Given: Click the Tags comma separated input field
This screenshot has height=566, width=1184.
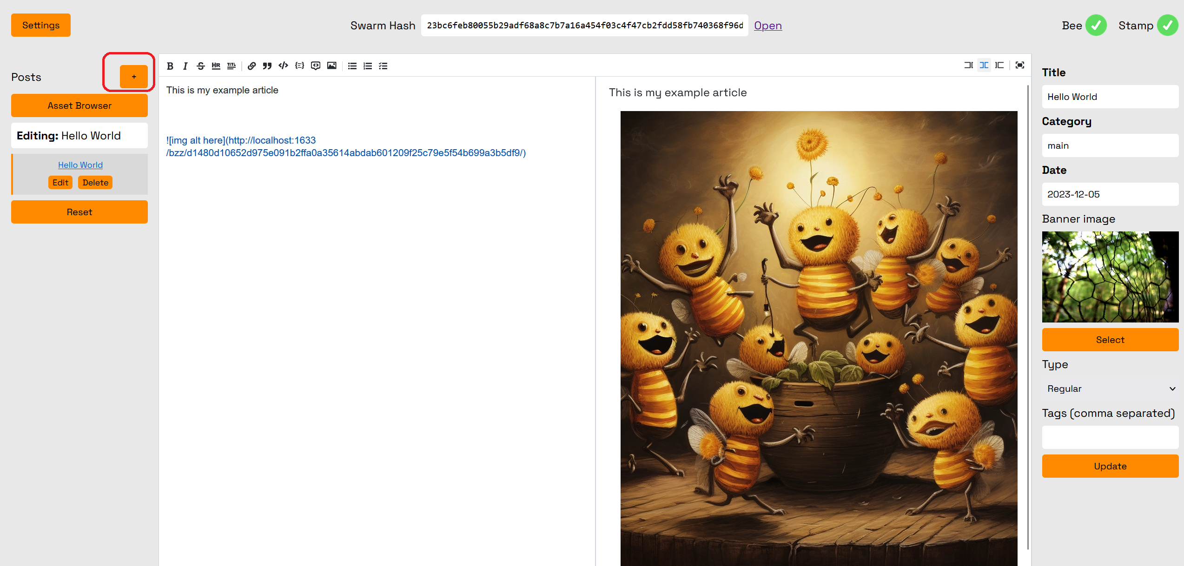Looking at the screenshot, I should point(1110,437).
